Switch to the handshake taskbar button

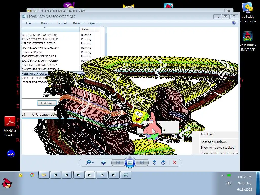click(44, 175)
